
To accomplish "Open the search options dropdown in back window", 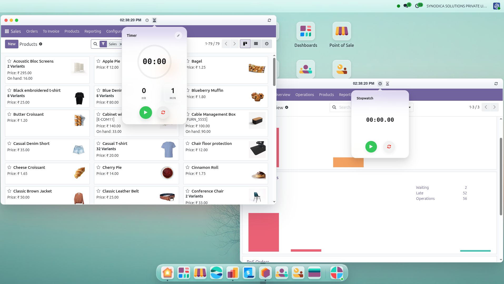I will coord(410,107).
